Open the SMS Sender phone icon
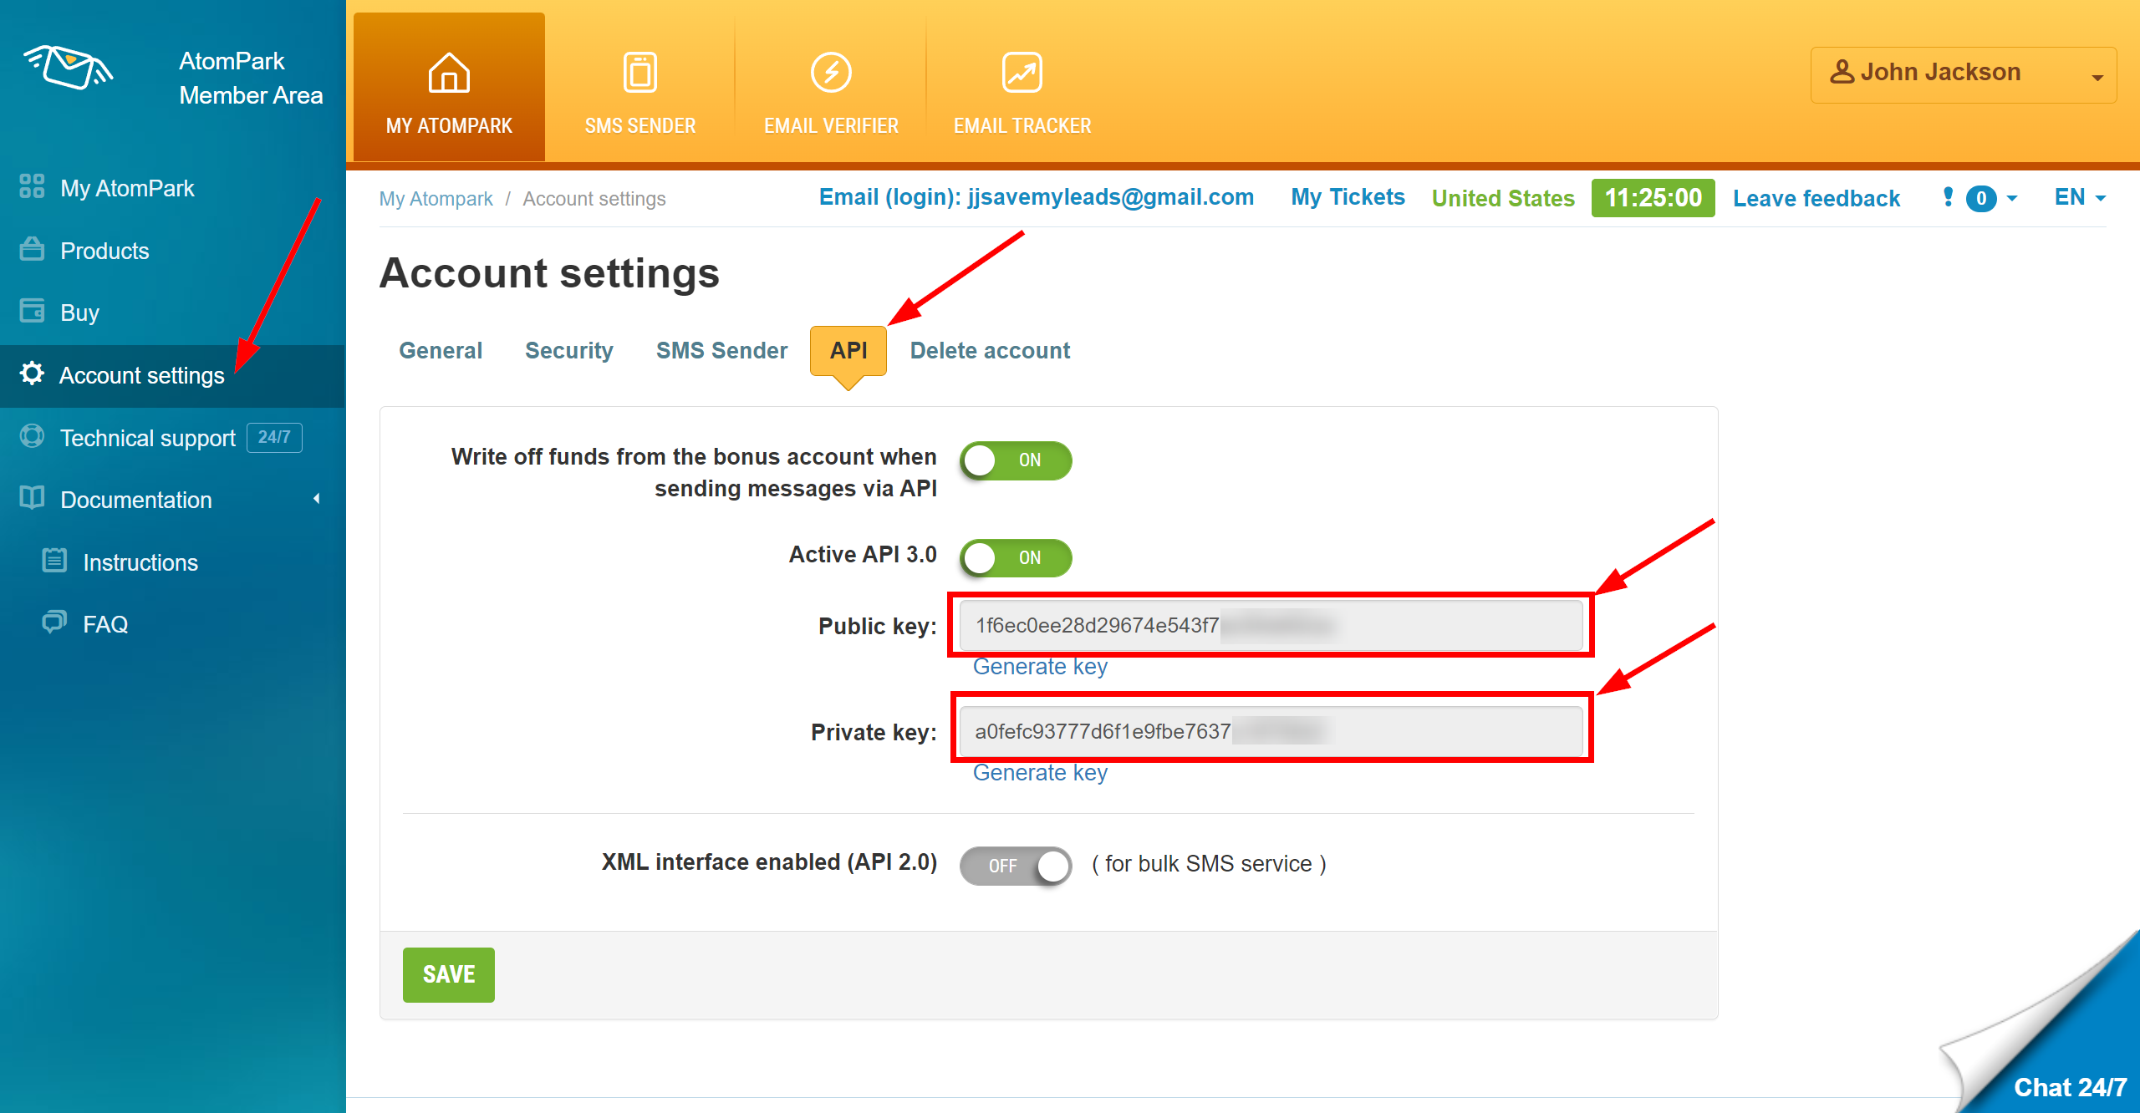Screen dimensions: 2140x1113 (640, 73)
